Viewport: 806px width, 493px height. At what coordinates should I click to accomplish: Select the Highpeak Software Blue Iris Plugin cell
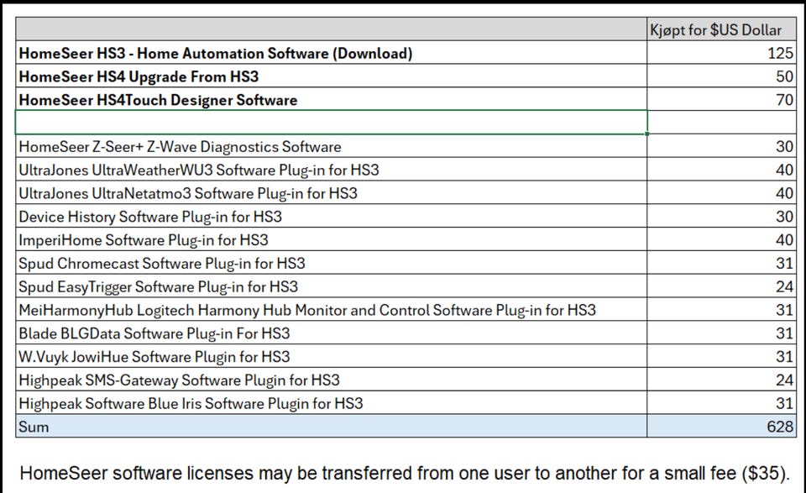coord(332,403)
